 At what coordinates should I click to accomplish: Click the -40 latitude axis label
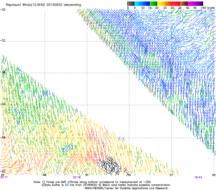click(3, 171)
